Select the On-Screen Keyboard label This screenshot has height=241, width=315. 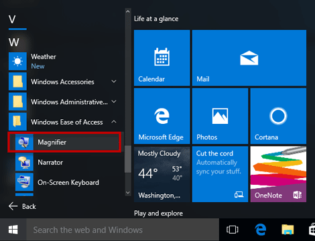pyautogui.click(x=68, y=183)
